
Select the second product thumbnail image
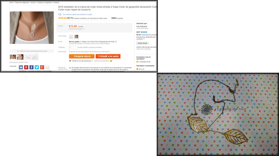click(20, 57)
